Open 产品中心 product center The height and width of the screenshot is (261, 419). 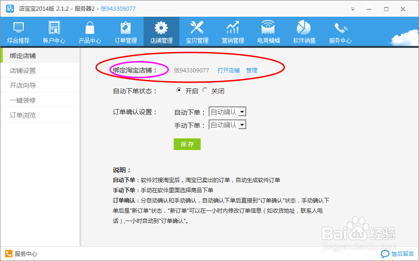coord(90,32)
